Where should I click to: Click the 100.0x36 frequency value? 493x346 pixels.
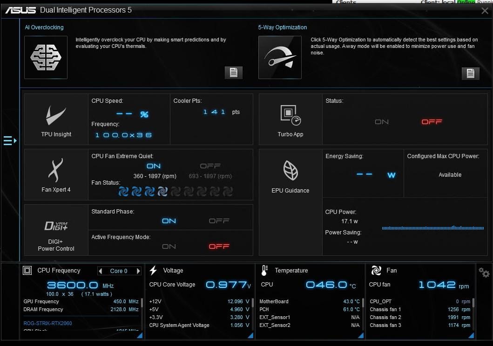point(123,135)
